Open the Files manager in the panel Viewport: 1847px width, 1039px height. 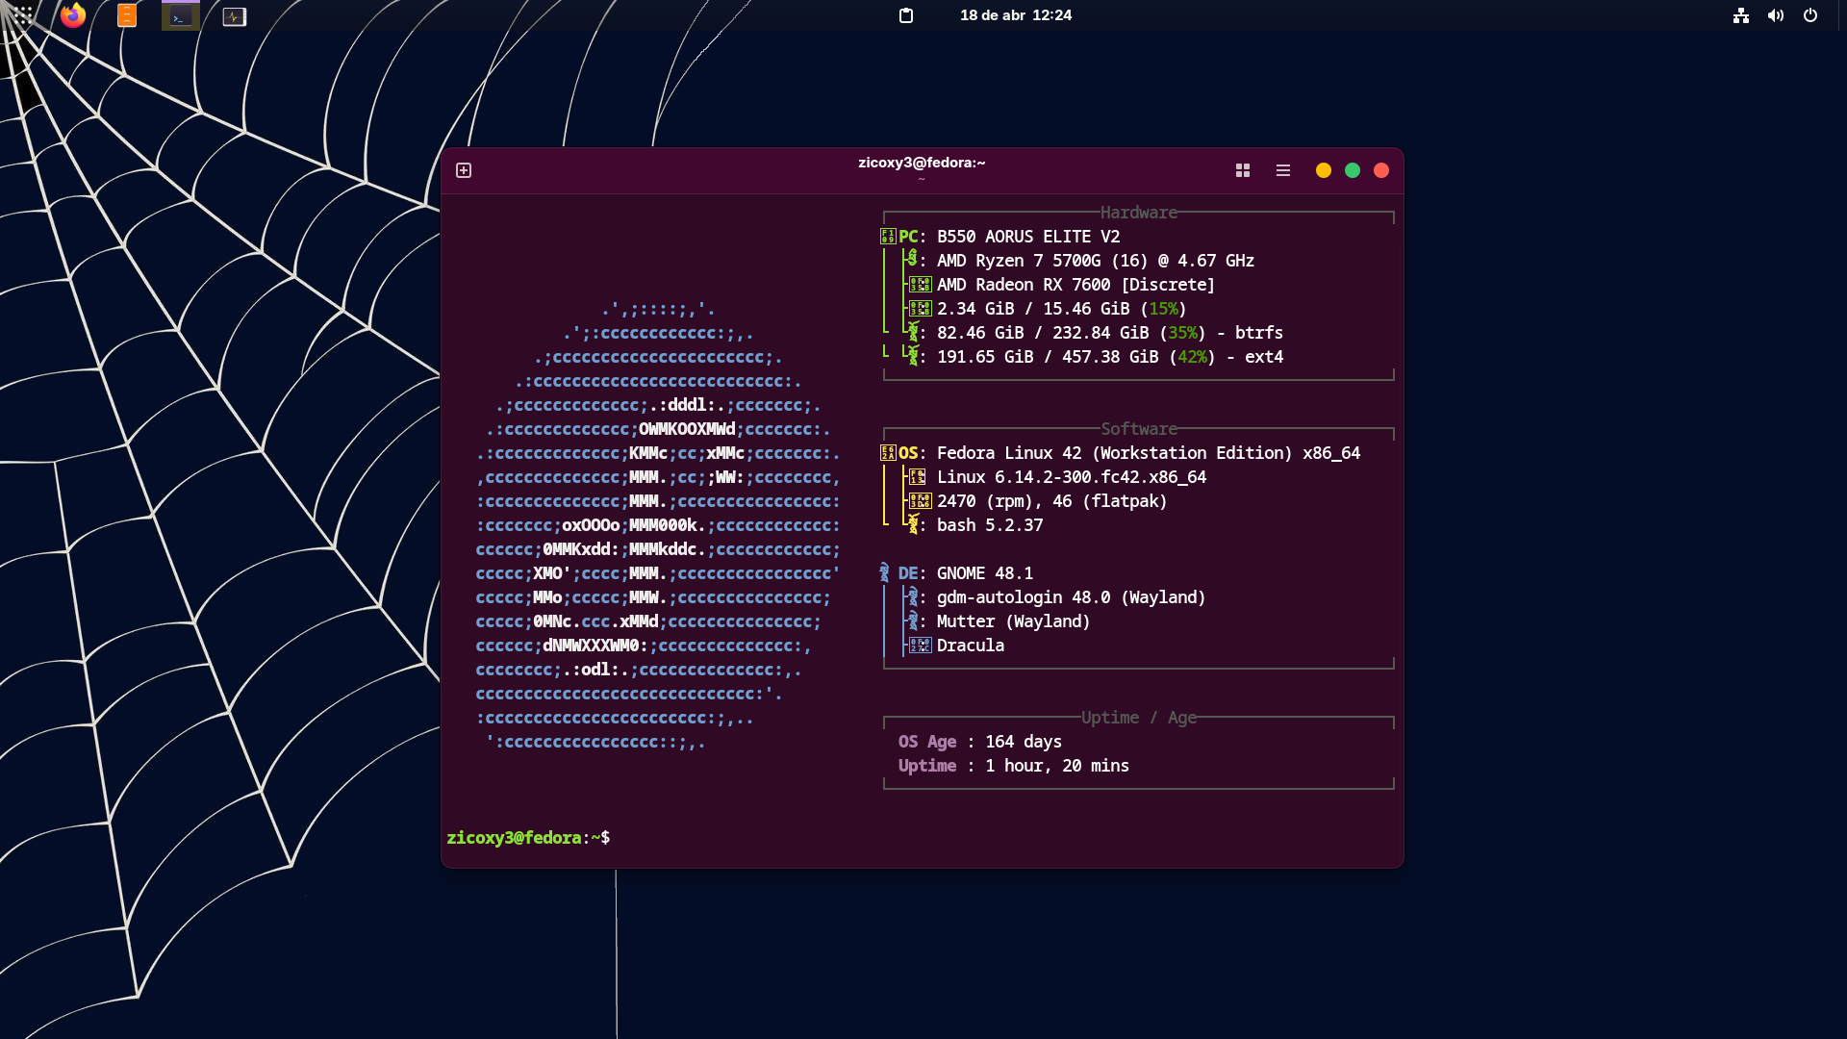coord(127,15)
